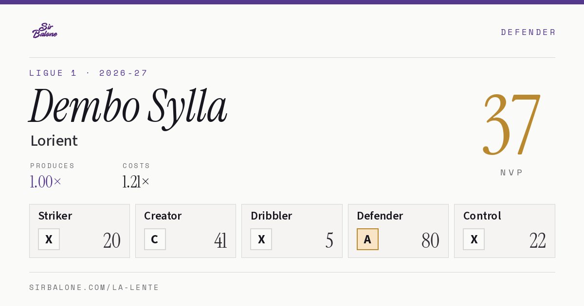Viewport: 584px width, 306px height.
Task: Click the Striker card title
Action: 55,216
